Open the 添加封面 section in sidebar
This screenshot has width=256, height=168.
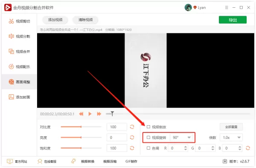tap(19, 97)
